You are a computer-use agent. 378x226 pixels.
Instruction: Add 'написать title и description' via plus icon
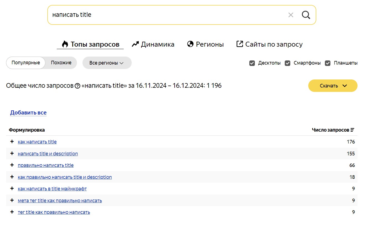coord(12,153)
